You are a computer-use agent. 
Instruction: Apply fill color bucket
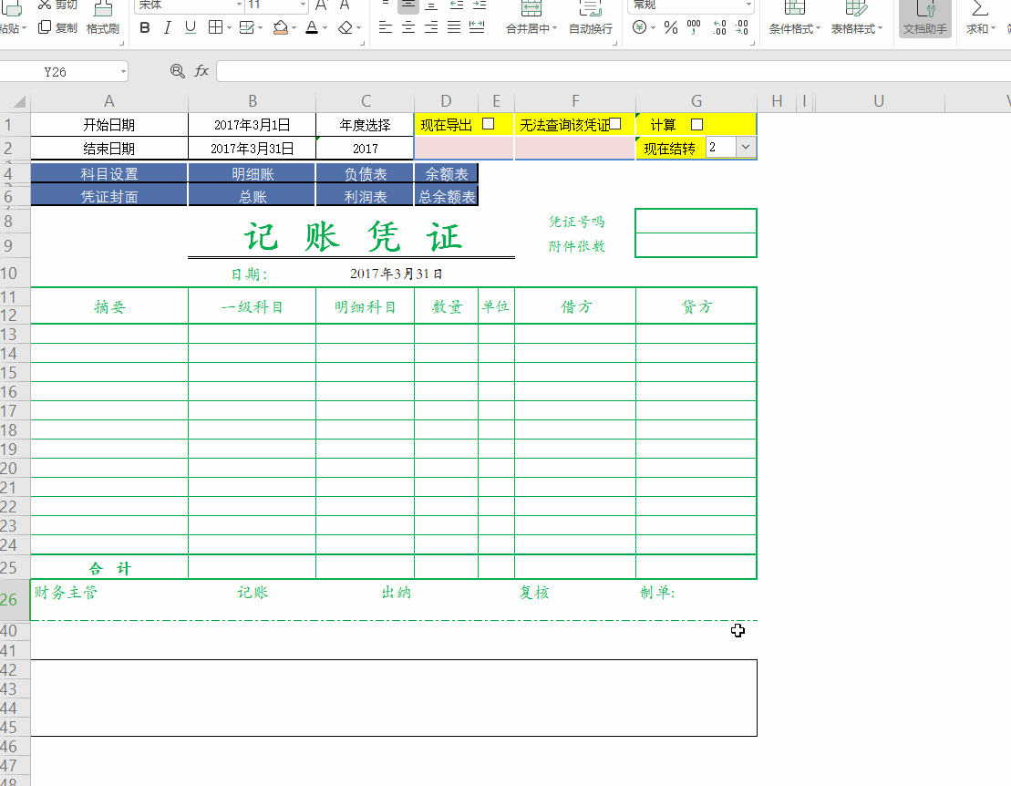pyautogui.click(x=281, y=27)
